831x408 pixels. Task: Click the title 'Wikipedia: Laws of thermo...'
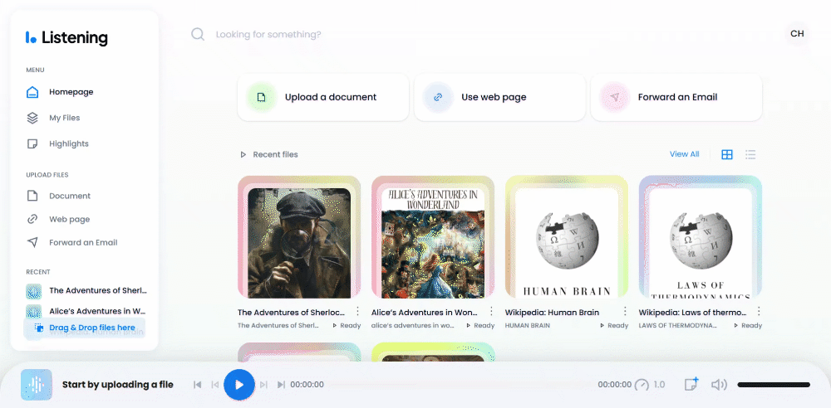693,312
